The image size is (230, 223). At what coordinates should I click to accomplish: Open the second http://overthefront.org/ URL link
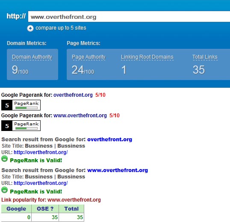(41, 183)
